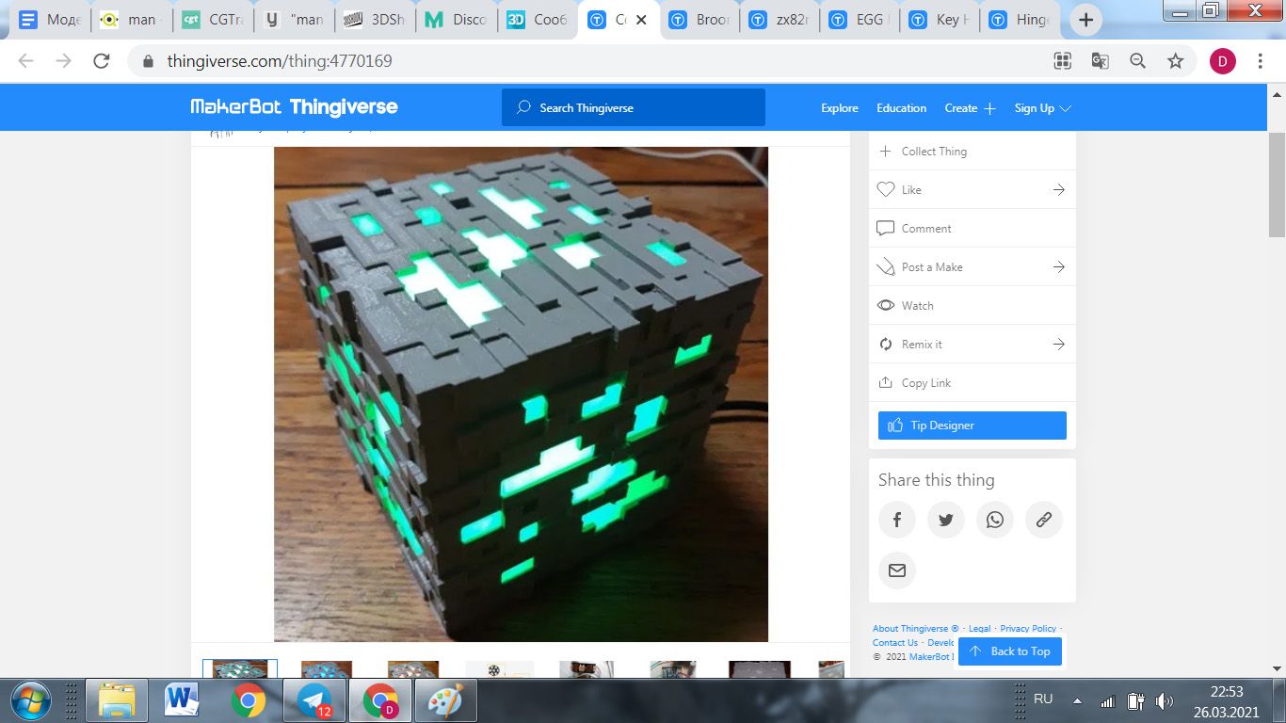
Task: Switch to the 3DSh browser tab
Action: tap(375, 20)
